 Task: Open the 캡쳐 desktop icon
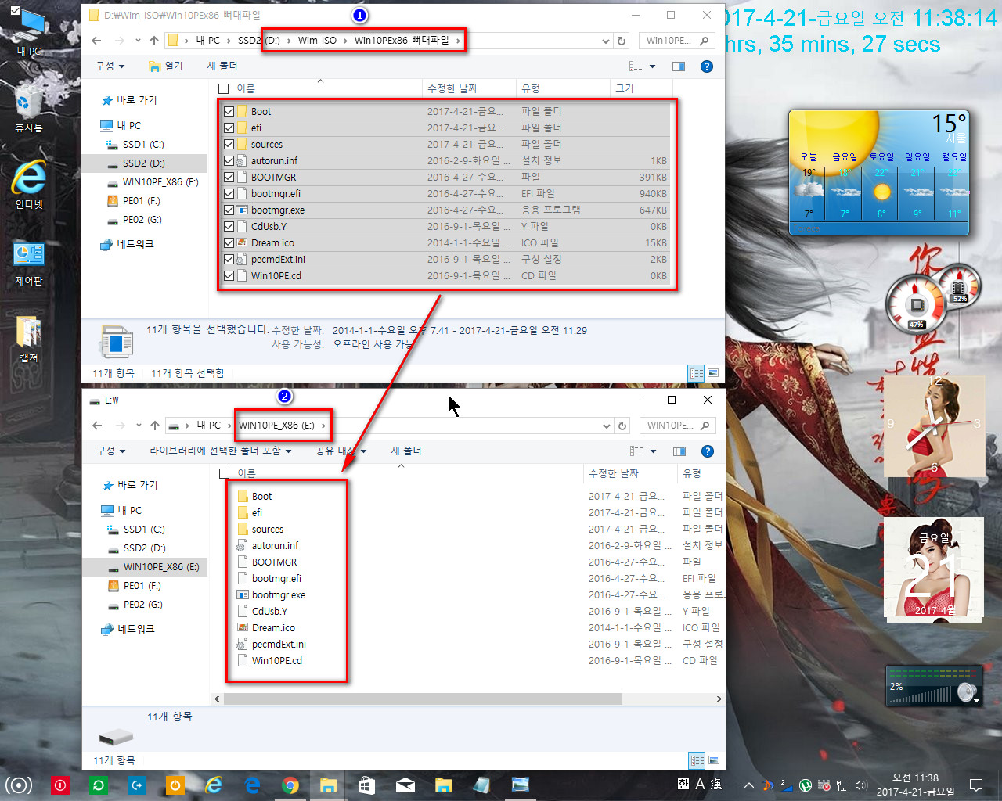(x=29, y=339)
